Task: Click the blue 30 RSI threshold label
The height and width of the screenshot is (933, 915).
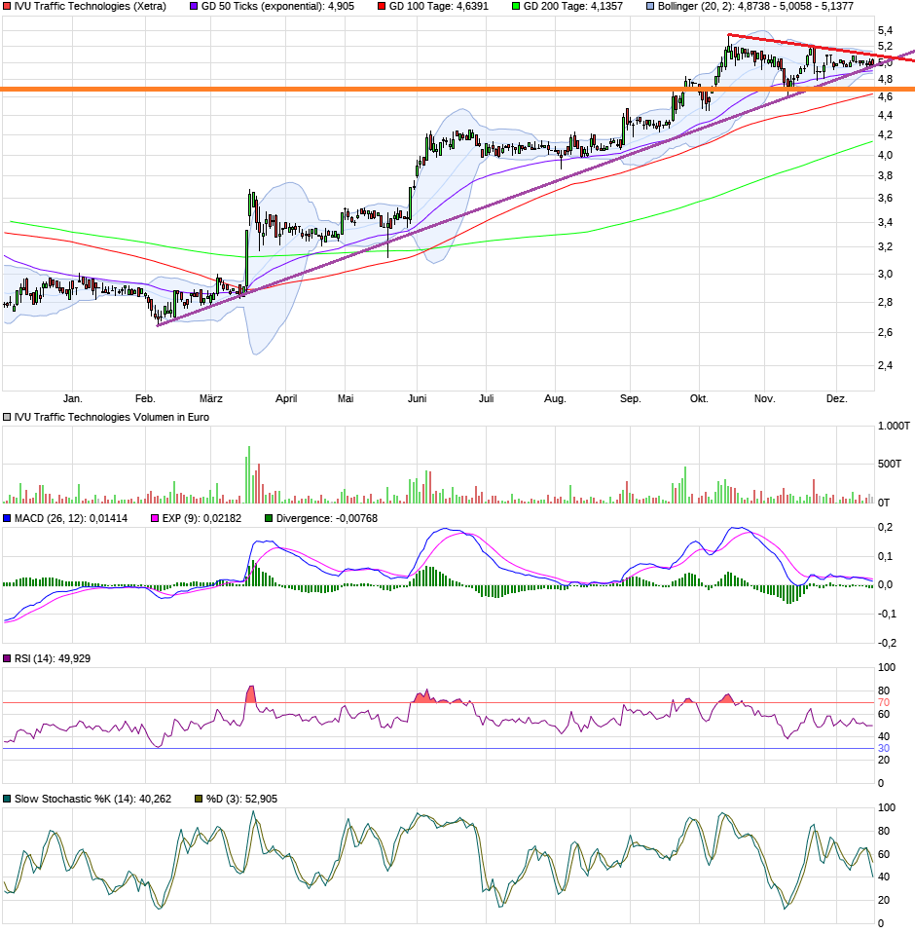Action: 884,749
